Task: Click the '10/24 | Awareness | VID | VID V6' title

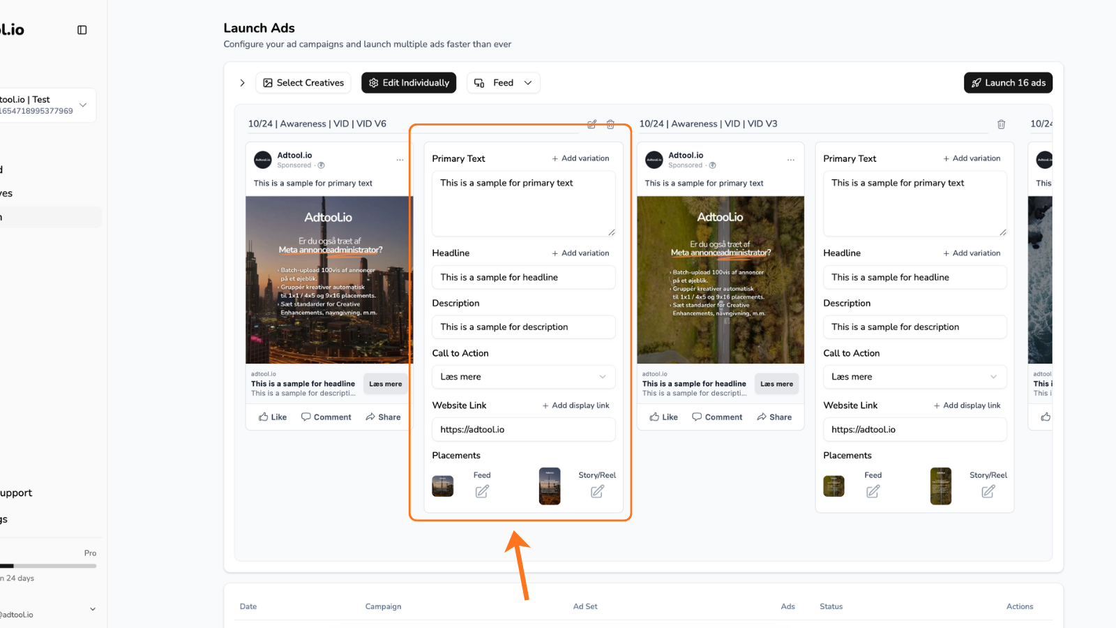Action: 317,124
